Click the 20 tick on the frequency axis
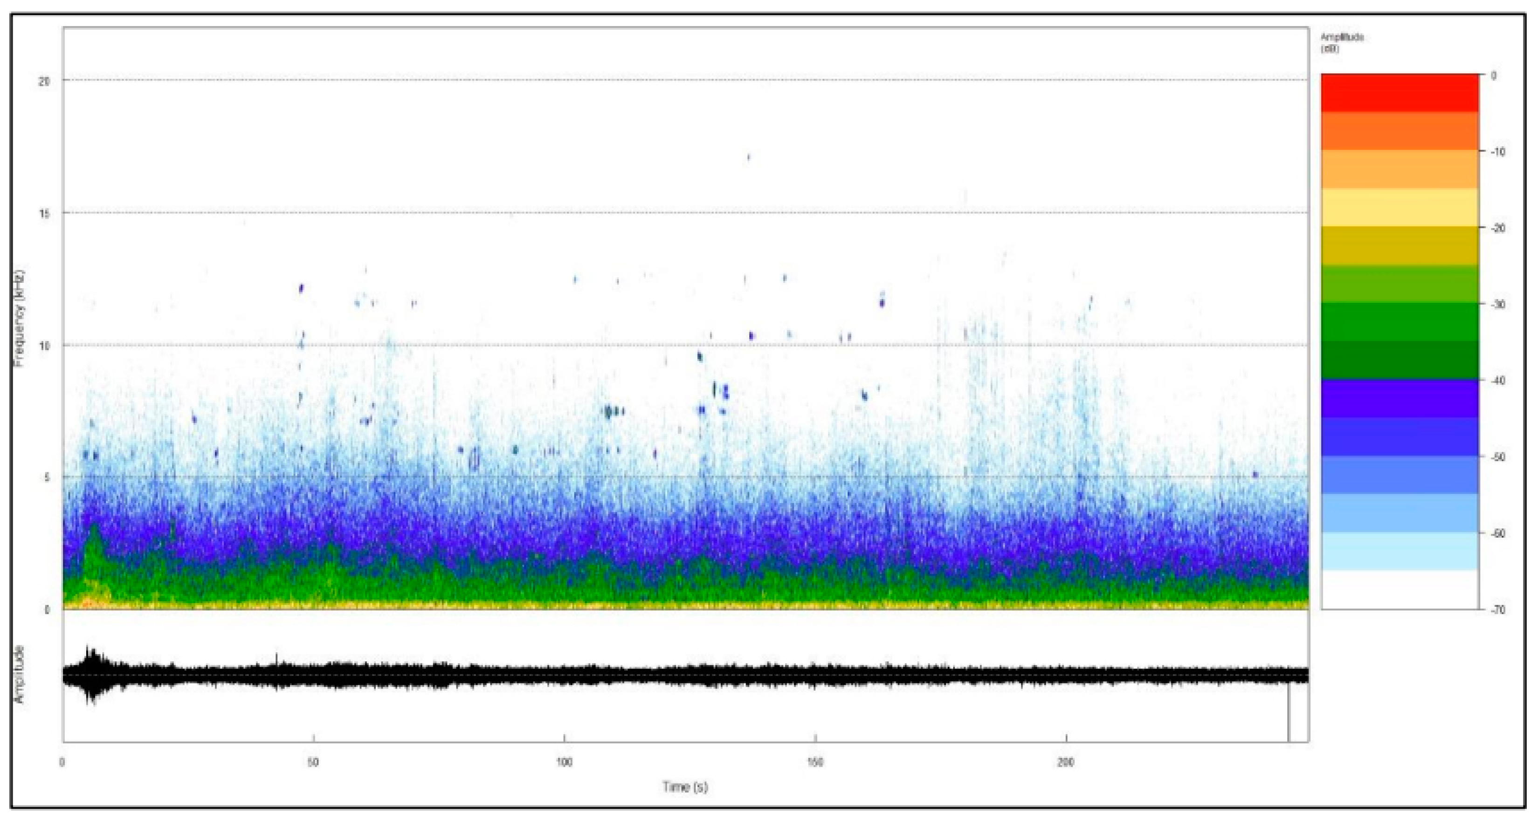The width and height of the screenshot is (1538, 818). tap(44, 81)
